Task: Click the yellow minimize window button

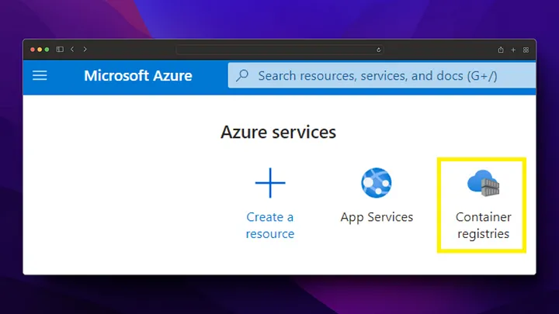Action: pyautogui.click(x=40, y=50)
